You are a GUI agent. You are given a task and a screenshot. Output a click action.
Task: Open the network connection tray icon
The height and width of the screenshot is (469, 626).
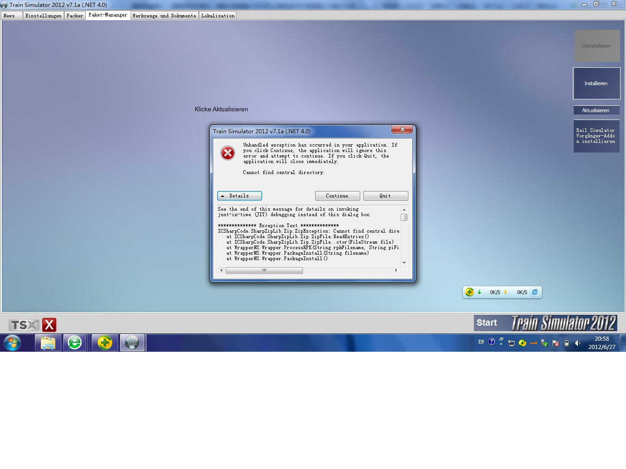(511, 343)
